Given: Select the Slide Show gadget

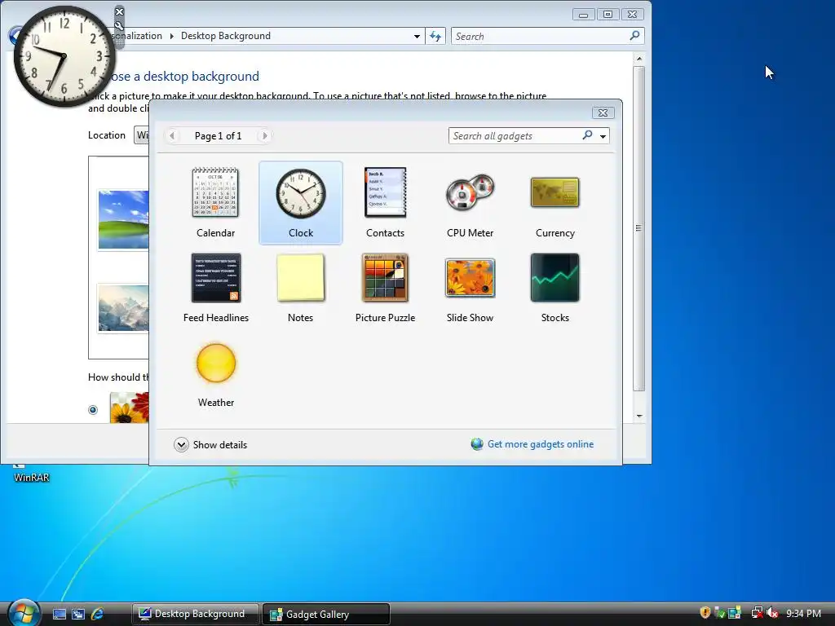Looking at the screenshot, I should point(470,288).
